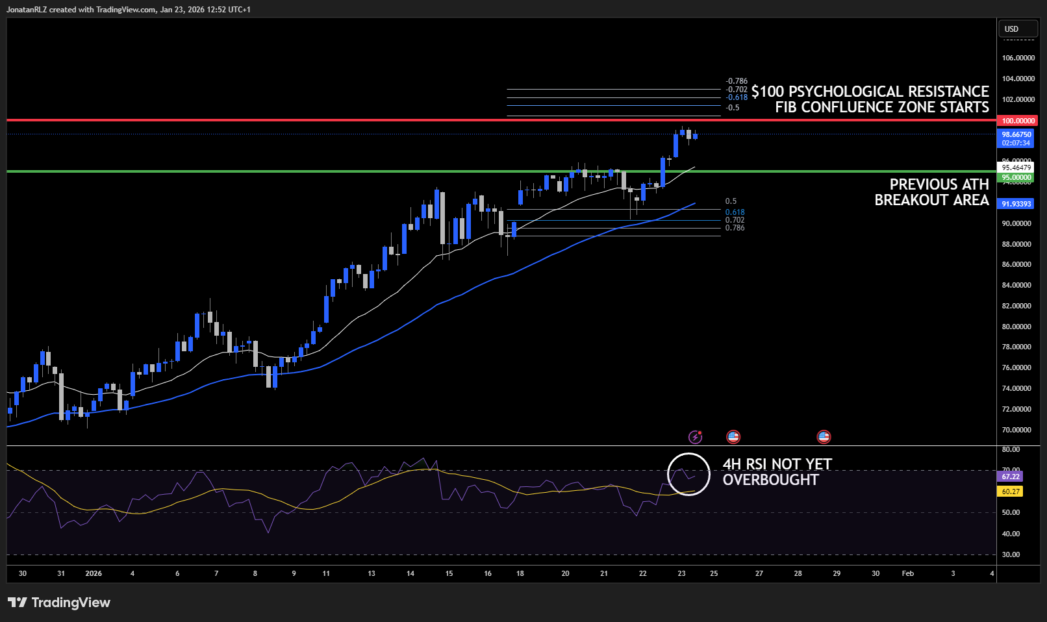The image size is (1047, 622).
Task: Click the "2026" label on the time axis
Action: (x=94, y=573)
